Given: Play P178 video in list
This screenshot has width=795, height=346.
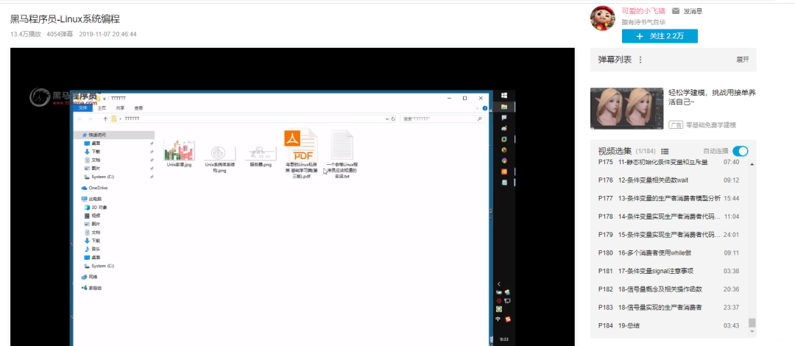Looking at the screenshot, I should click(668, 216).
